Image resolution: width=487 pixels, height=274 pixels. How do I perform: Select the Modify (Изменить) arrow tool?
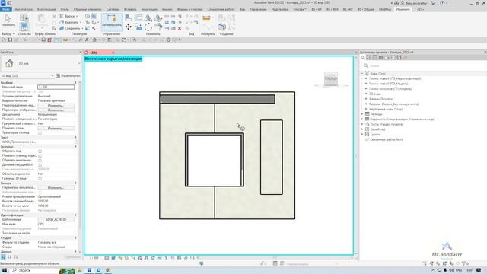pos(8,21)
